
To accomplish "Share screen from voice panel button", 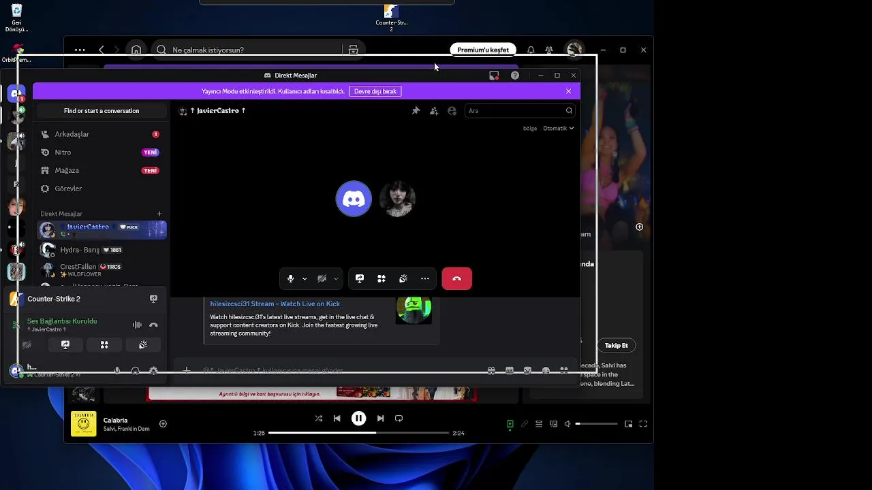I will [65, 345].
